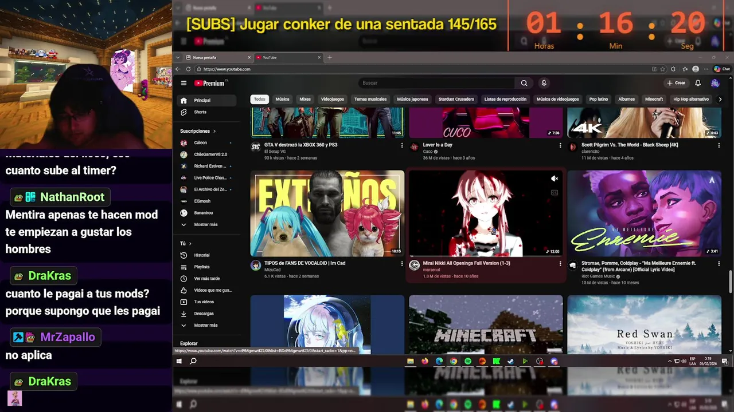This screenshot has width=734, height=412.
Task: Open the MizuCad channel link
Action: pyautogui.click(x=272, y=270)
